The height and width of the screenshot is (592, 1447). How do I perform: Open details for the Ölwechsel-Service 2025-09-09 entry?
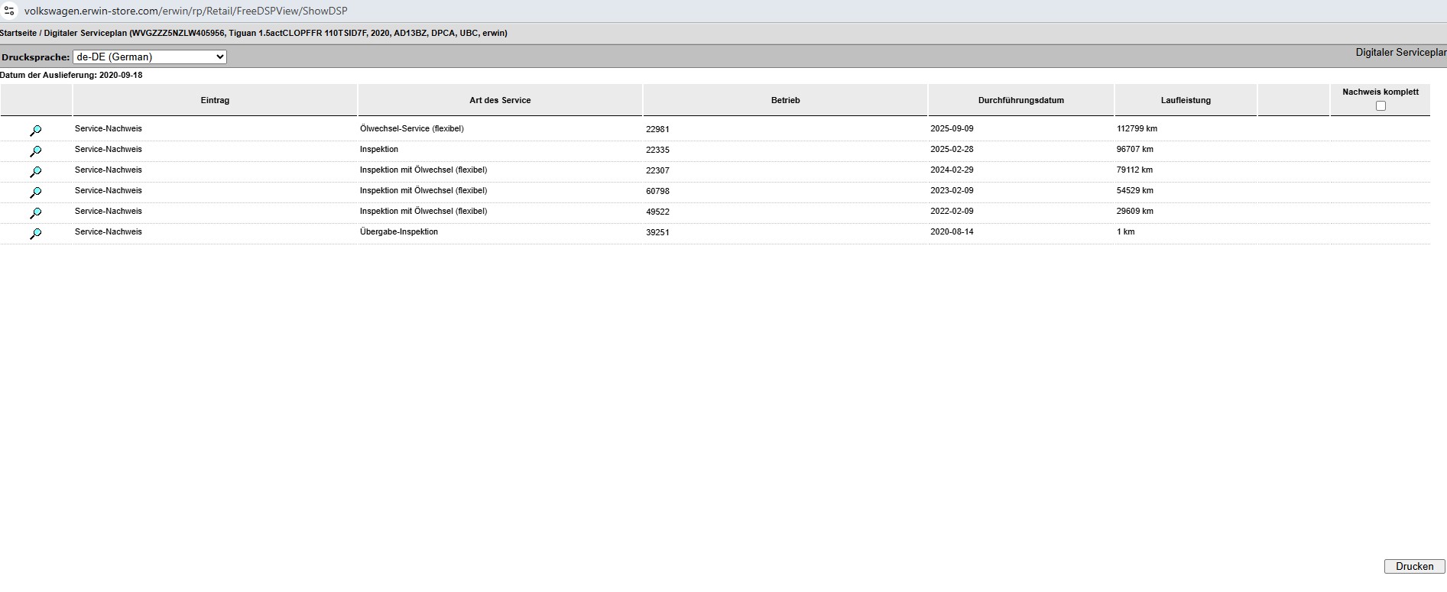click(x=35, y=131)
